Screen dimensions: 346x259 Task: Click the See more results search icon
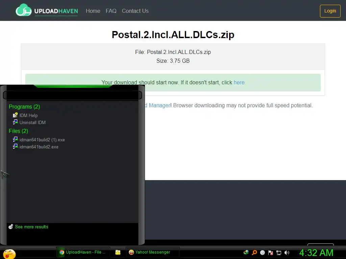11,226
